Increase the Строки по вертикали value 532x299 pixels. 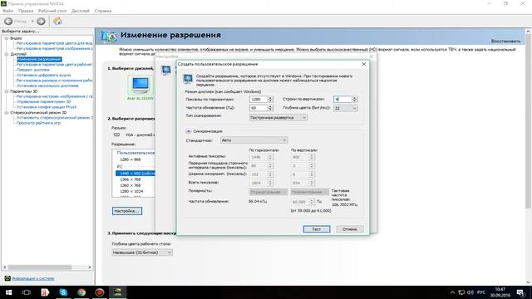click(355, 98)
